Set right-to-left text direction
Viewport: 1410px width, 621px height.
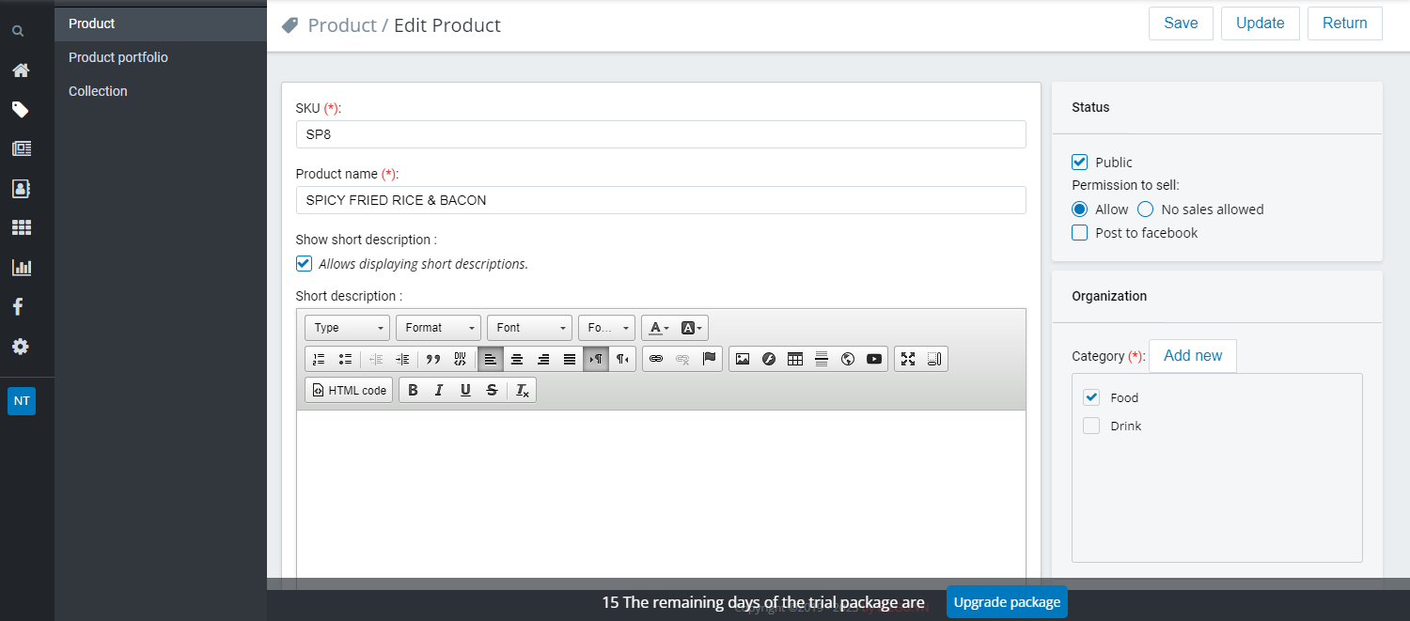tap(621, 359)
